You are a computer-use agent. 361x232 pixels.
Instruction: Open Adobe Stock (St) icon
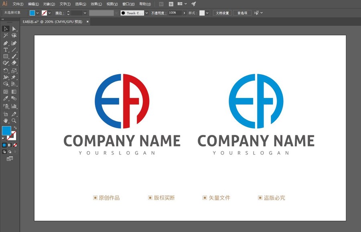pos(171,4)
